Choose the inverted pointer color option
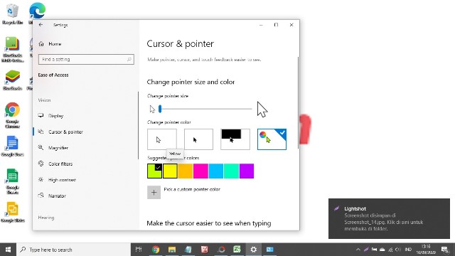 [x=235, y=139]
